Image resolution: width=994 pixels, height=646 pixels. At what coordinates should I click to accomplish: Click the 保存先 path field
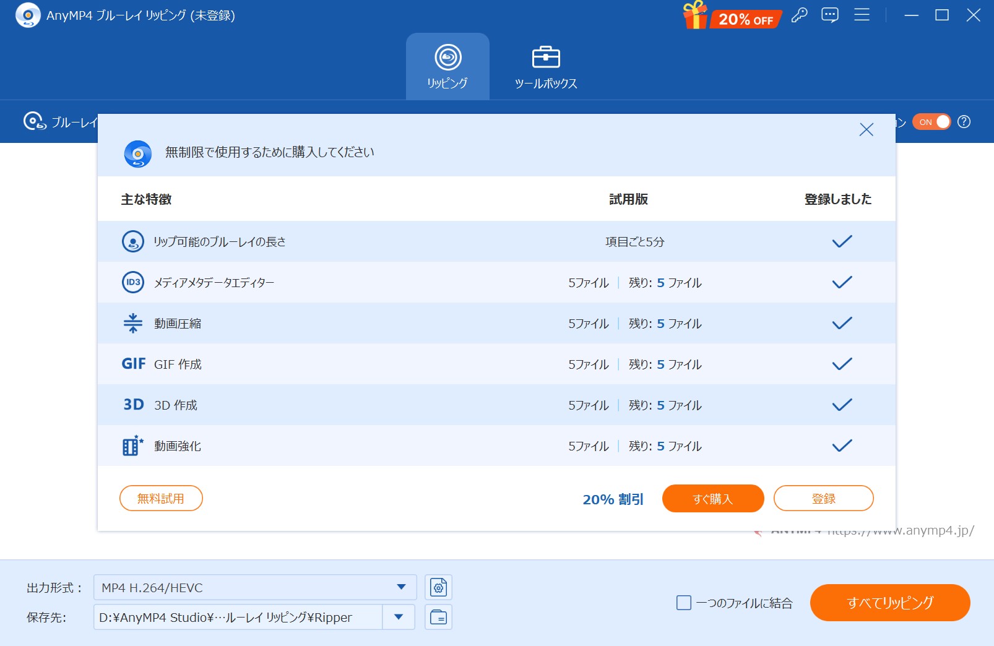238,617
